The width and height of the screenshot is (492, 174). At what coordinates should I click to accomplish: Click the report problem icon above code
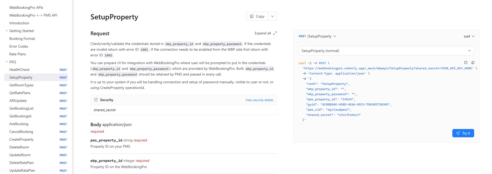click(x=466, y=63)
